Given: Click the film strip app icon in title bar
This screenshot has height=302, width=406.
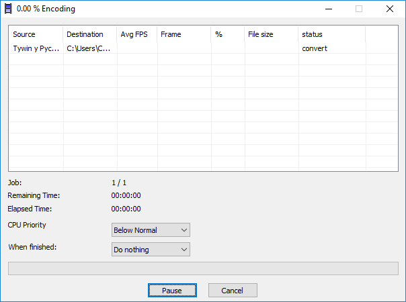Looking at the screenshot, I should 8,9.
